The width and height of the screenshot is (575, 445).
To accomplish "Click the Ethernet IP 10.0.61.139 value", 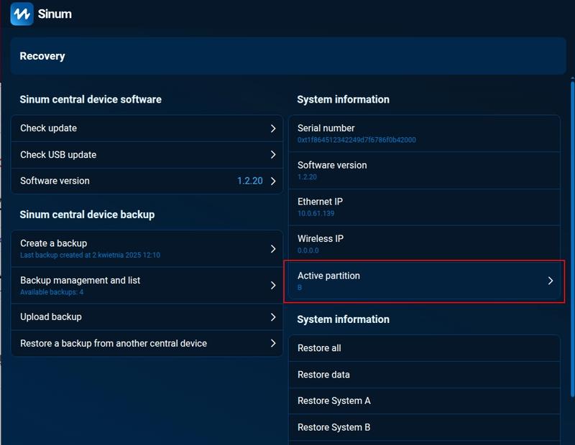I will pos(316,213).
